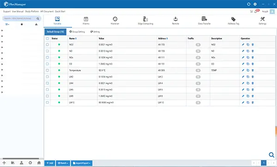Expand the first tree item arrow in the sidebar
The image size is (277, 167).
point(2,30)
